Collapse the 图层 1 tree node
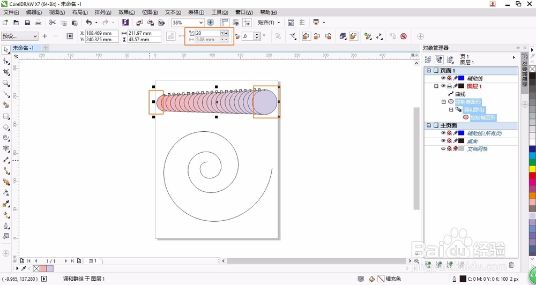This screenshot has width=536, height=285. [x=436, y=86]
